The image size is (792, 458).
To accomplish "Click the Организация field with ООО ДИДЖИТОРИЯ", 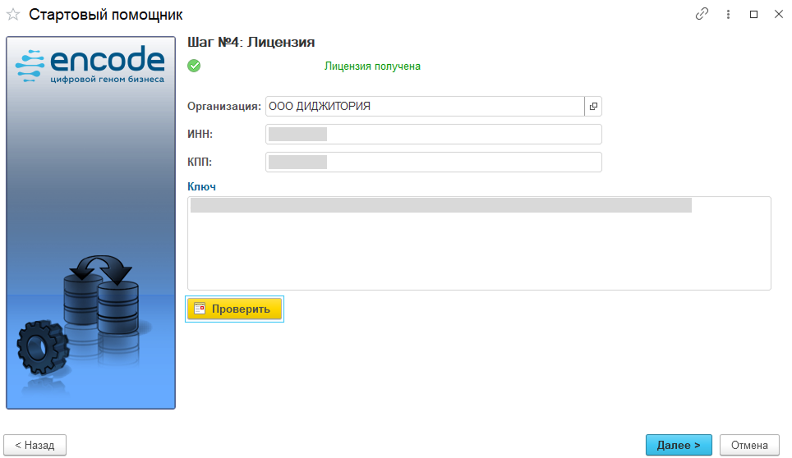I will coord(423,107).
